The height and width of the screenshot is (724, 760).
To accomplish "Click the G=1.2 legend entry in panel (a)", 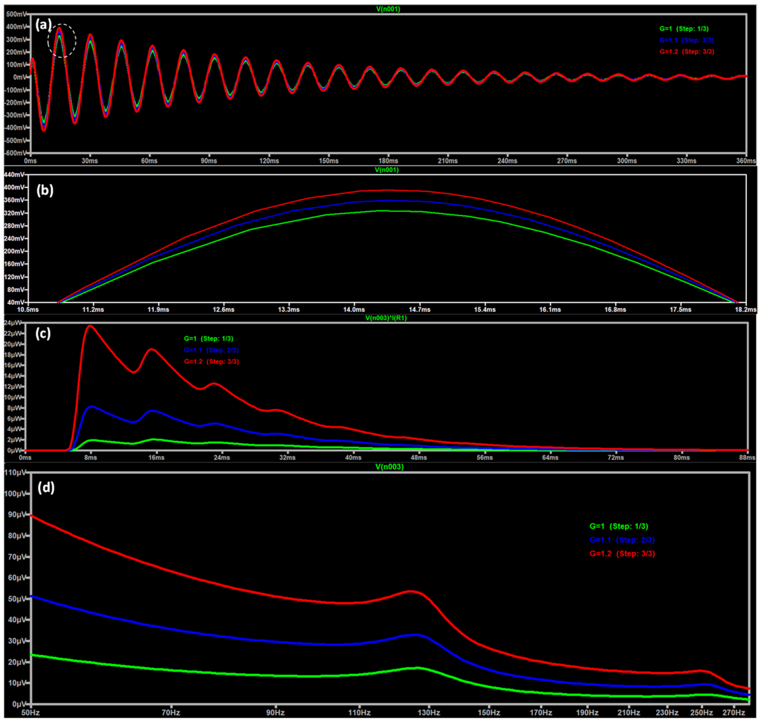I will coord(687,52).
